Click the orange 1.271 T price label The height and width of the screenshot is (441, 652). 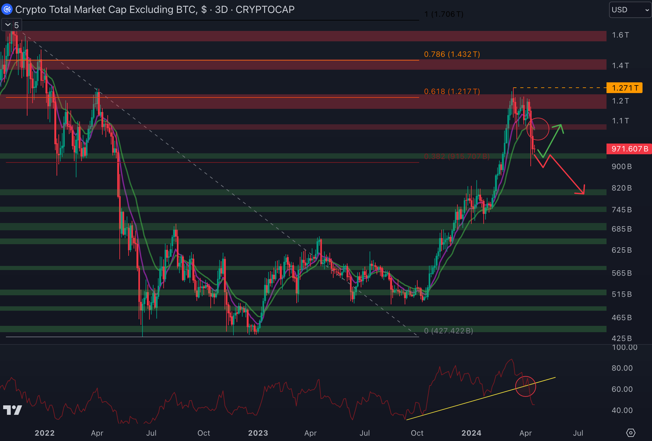point(625,88)
